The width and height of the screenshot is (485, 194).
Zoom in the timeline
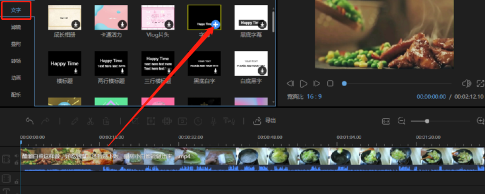[481, 121]
